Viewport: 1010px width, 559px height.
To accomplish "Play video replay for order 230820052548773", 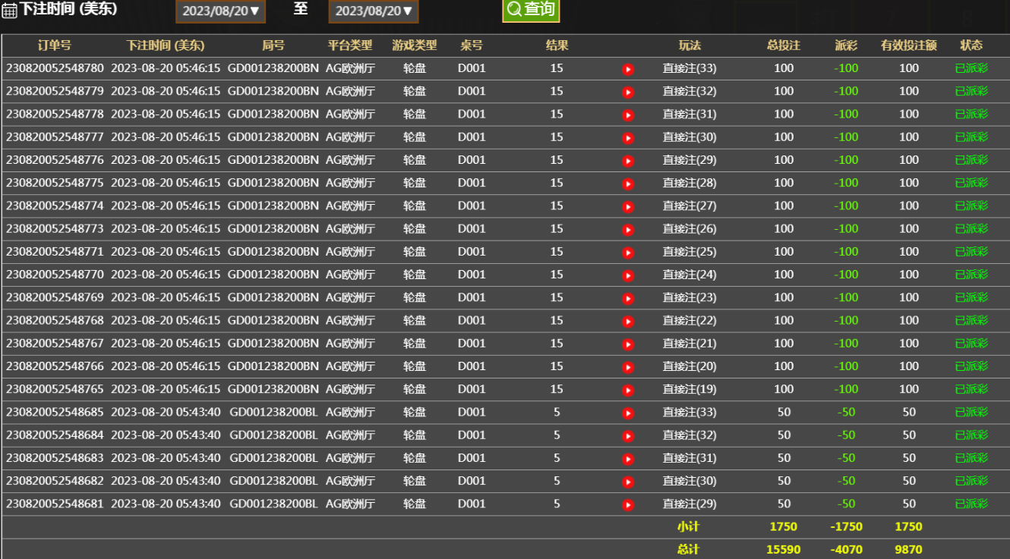I will 628,230.
